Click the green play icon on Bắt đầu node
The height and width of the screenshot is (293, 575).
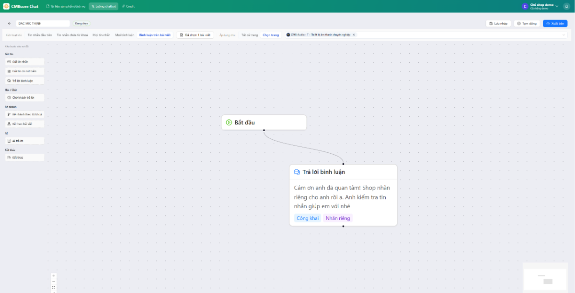(229, 123)
